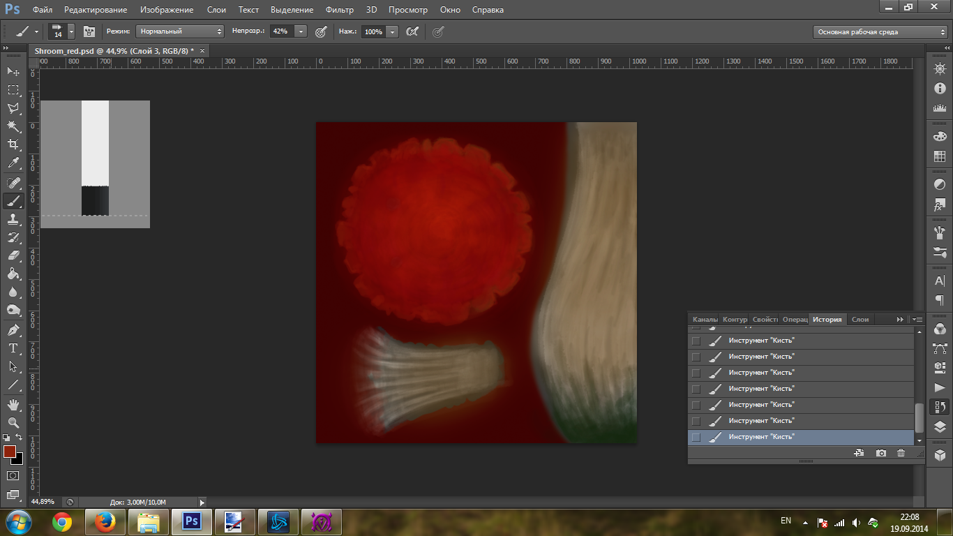Click the last Инструмент "Кисть" history state
This screenshot has height=536, width=953.
point(761,437)
